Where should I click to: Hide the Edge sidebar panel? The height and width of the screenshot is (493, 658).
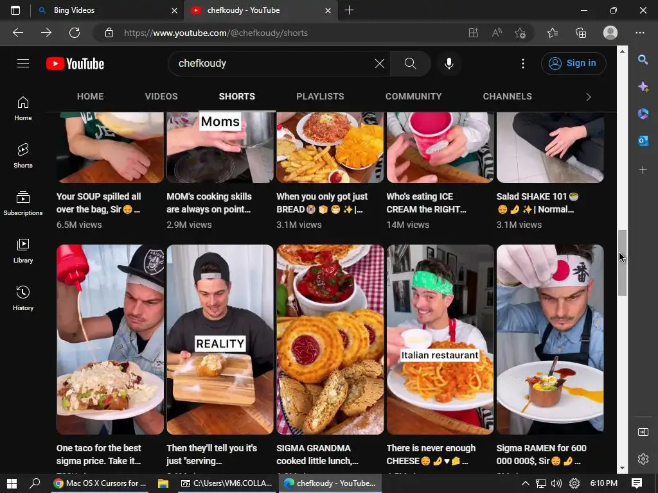(643, 432)
